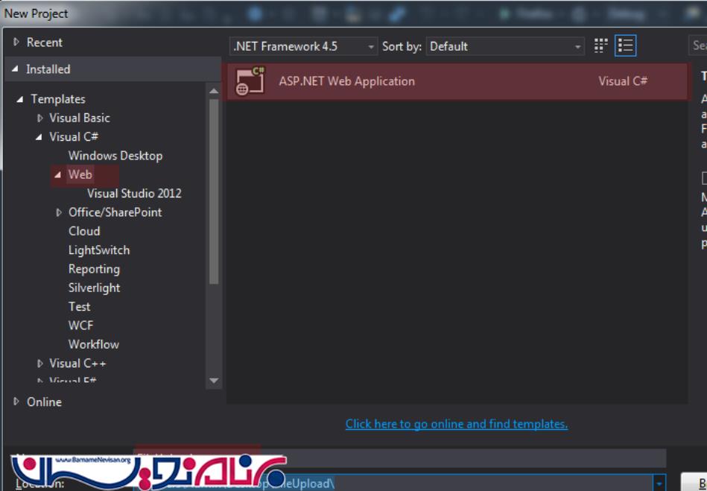Click the go online and find templates link
The height and width of the screenshot is (491, 707).
pos(456,424)
